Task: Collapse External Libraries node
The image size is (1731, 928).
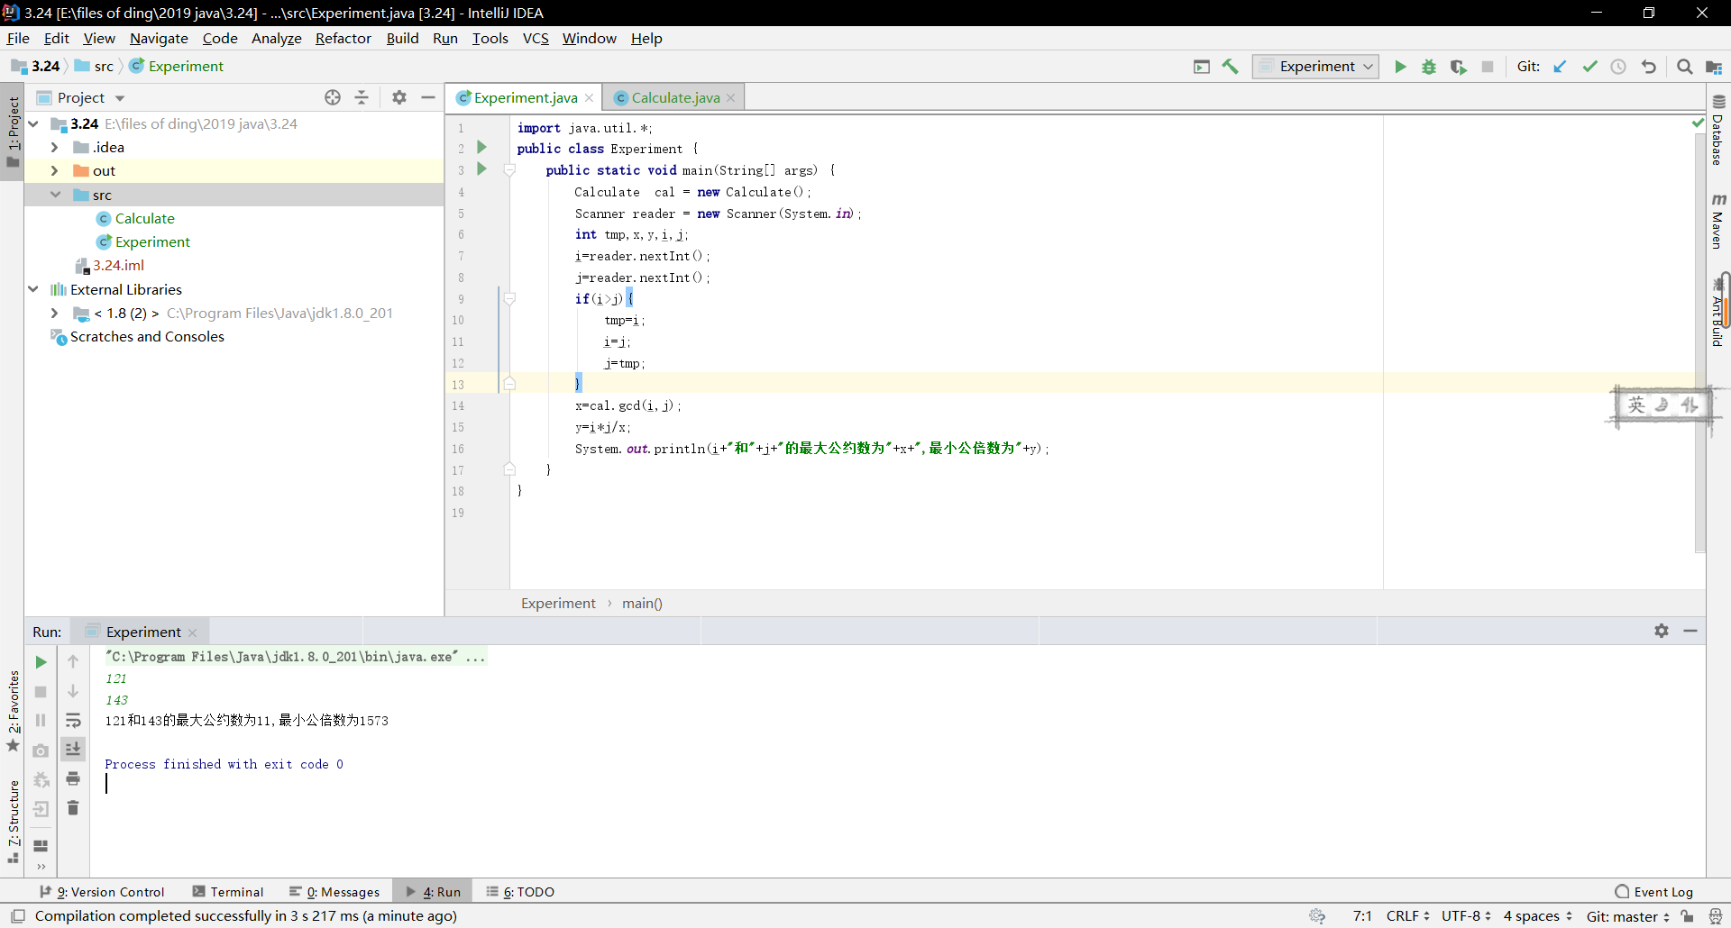Action: tap(33, 289)
